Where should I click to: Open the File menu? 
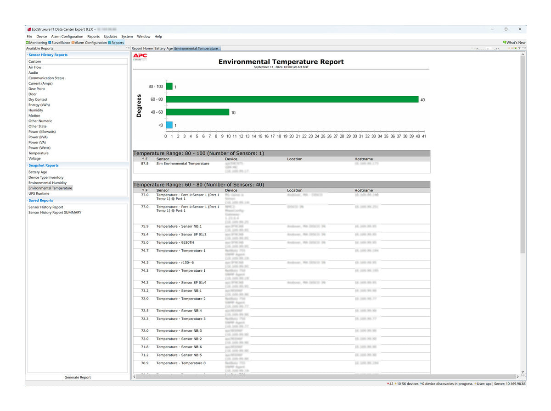click(29, 37)
